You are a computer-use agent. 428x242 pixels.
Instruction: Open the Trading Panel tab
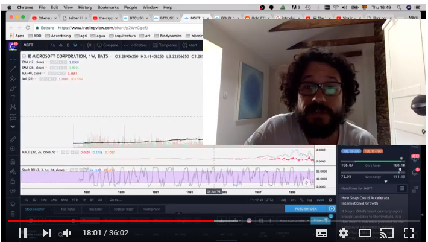(151, 209)
